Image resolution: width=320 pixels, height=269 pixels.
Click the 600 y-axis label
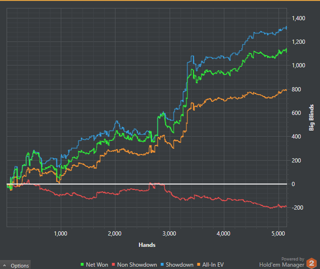296,113
